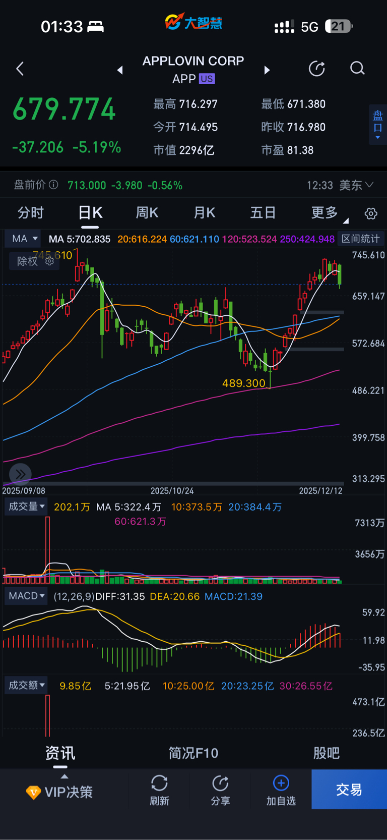Expand the 盘口 side panel
Screen dimensions: 387x840
[x=378, y=125]
